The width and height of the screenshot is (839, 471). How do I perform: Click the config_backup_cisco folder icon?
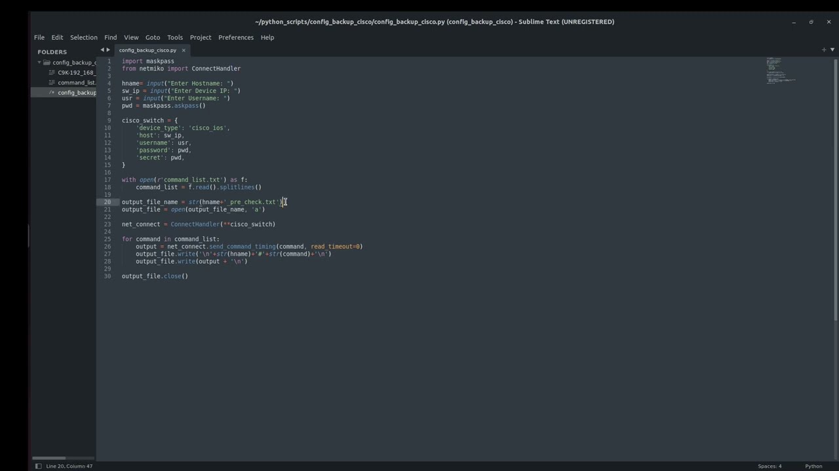point(47,63)
